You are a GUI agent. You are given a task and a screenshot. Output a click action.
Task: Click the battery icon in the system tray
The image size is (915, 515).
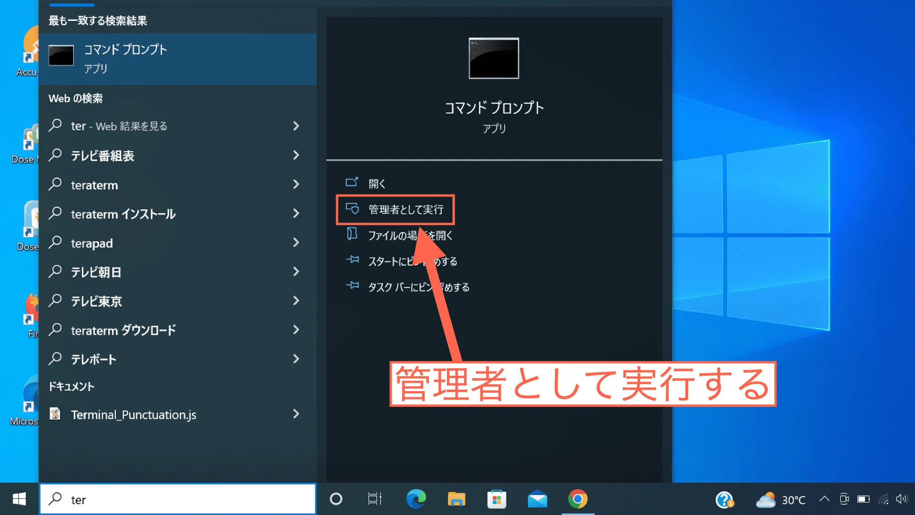coord(864,500)
